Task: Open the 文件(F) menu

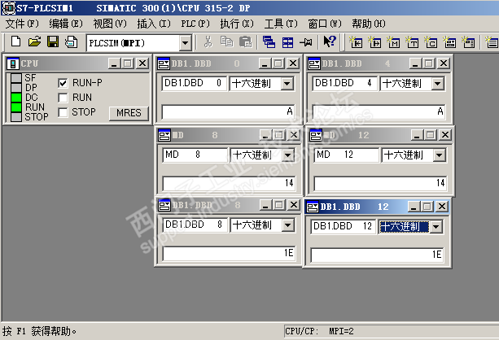Action: (x=22, y=24)
